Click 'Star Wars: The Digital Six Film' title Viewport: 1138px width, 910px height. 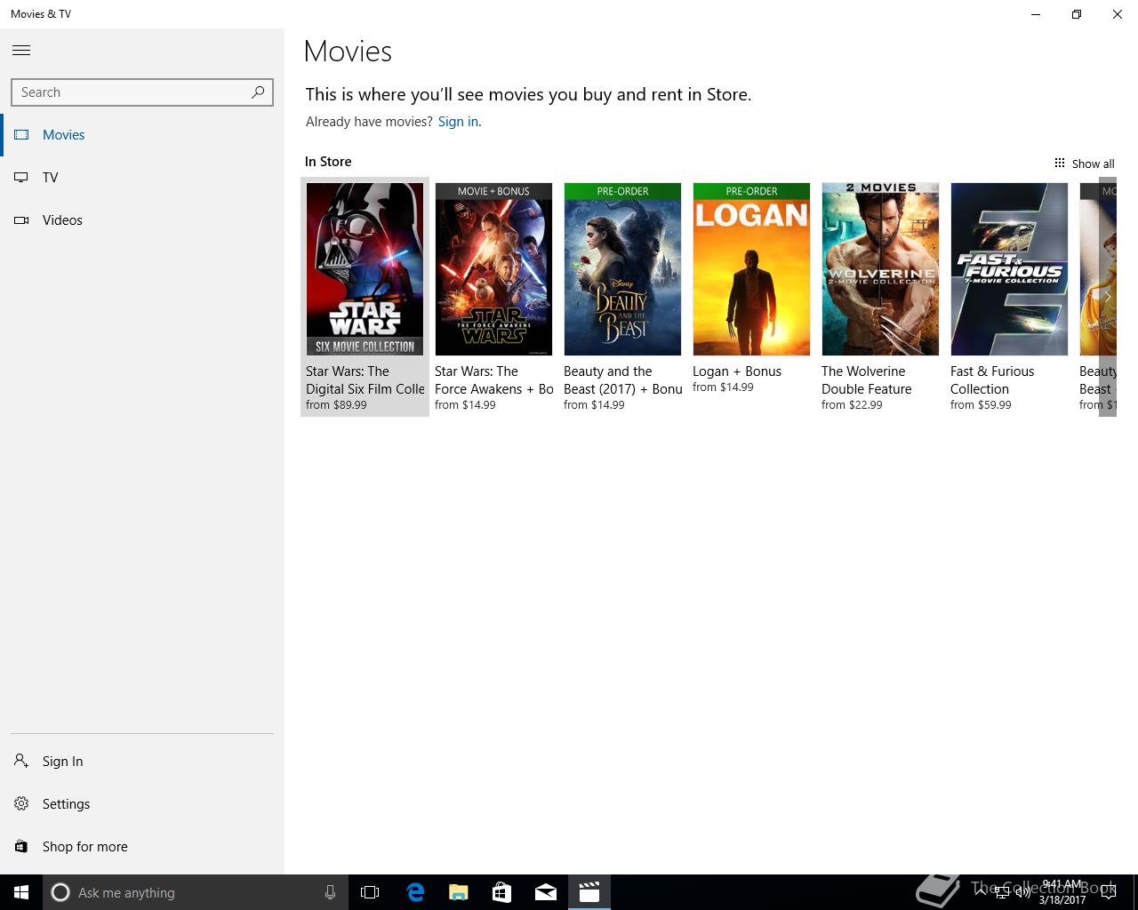365,380
